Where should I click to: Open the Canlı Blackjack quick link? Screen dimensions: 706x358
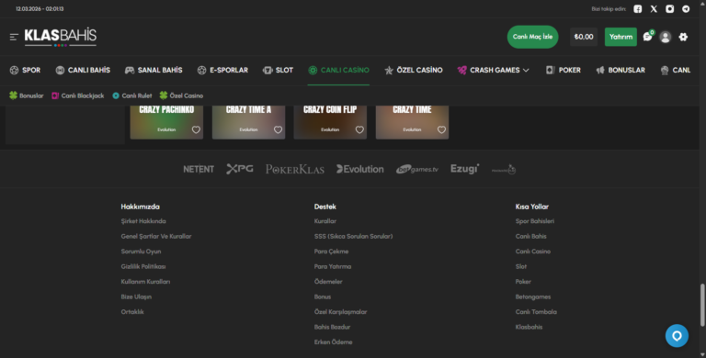tap(77, 95)
